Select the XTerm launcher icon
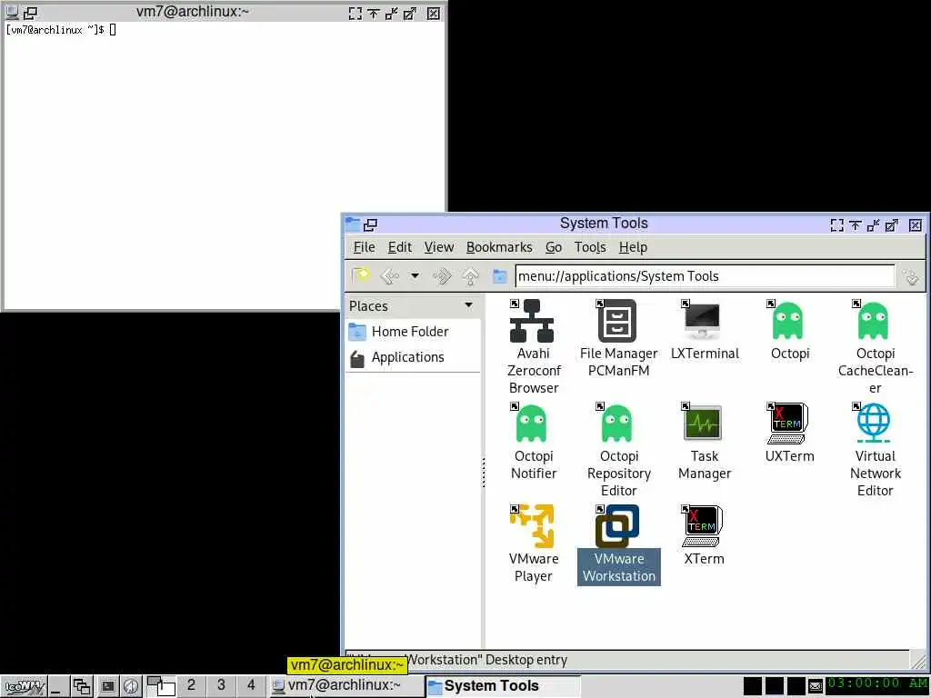 [x=703, y=526]
